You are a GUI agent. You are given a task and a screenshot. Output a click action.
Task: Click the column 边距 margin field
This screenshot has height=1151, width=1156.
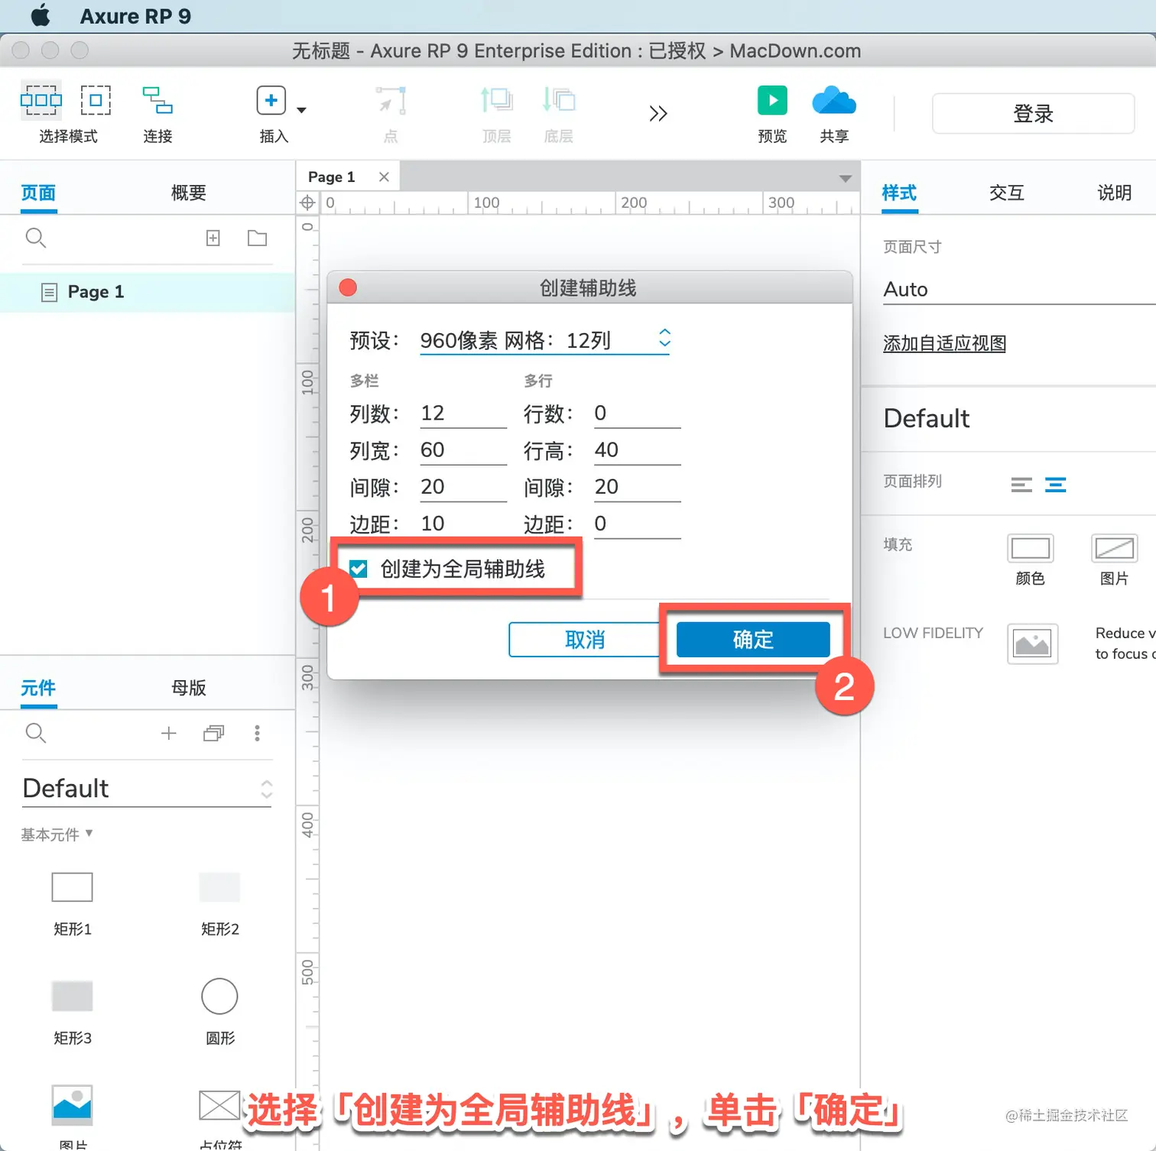pos(463,524)
